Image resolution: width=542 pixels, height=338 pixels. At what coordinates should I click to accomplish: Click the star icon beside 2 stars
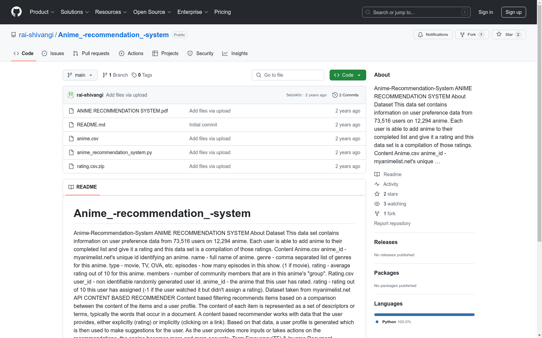377,194
